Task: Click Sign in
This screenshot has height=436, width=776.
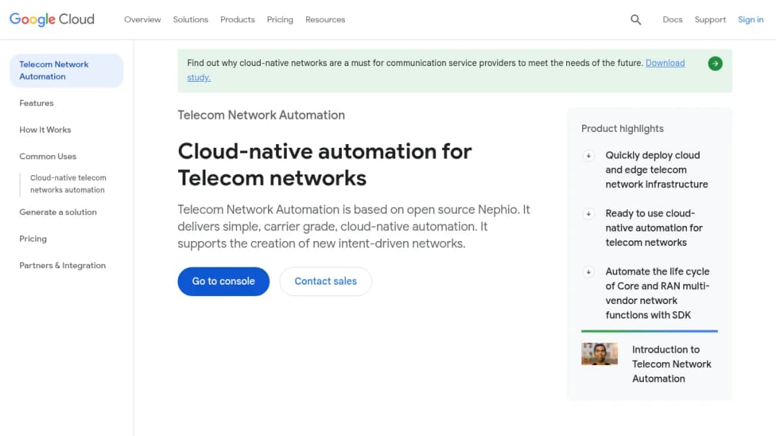Action: (x=751, y=19)
